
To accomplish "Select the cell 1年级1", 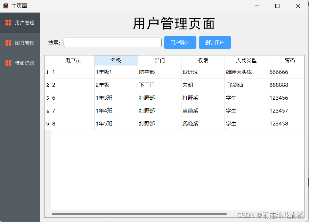I will (x=116, y=72).
